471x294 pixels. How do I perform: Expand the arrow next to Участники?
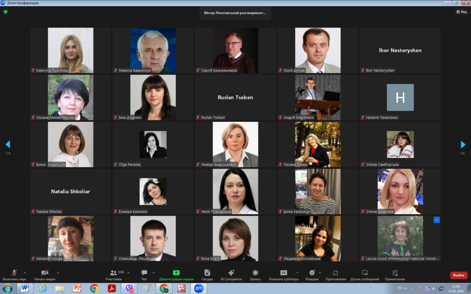pyautogui.click(x=128, y=272)
